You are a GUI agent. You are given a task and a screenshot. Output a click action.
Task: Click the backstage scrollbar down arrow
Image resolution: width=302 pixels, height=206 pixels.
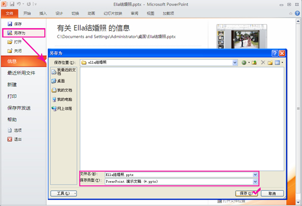298,202
